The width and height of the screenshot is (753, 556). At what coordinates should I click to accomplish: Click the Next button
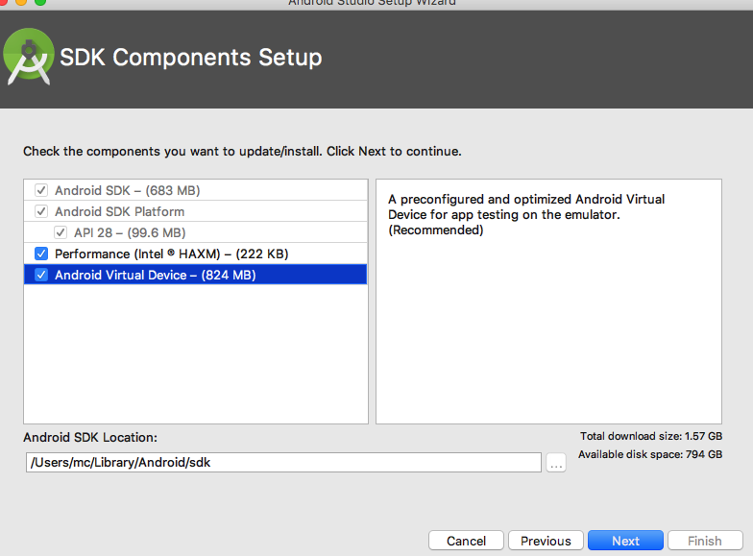(625, 541)
